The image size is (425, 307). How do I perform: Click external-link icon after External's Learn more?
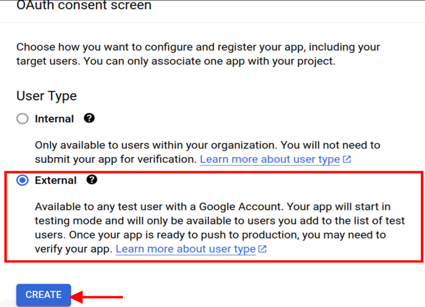point(263,249)
